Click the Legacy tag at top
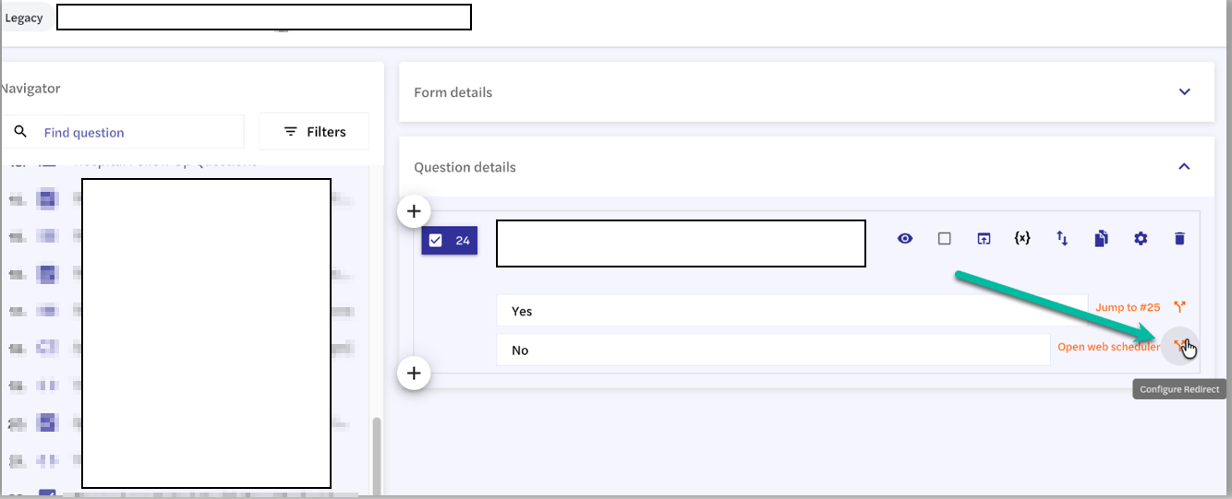 click(x=25, y=18)
